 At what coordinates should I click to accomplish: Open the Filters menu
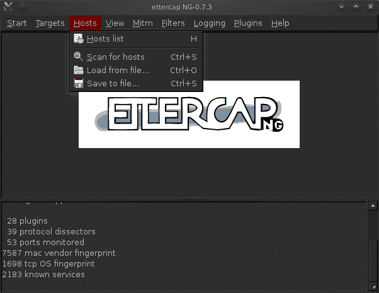click(x=173, y=23)
